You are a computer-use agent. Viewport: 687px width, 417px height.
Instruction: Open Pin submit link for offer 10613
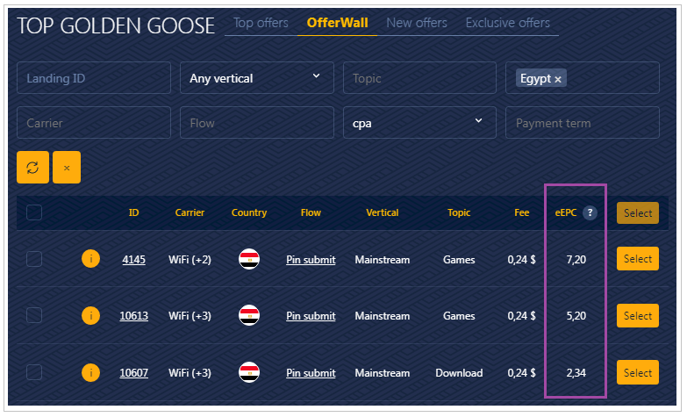pyautogui.click(x=311, y=316)
